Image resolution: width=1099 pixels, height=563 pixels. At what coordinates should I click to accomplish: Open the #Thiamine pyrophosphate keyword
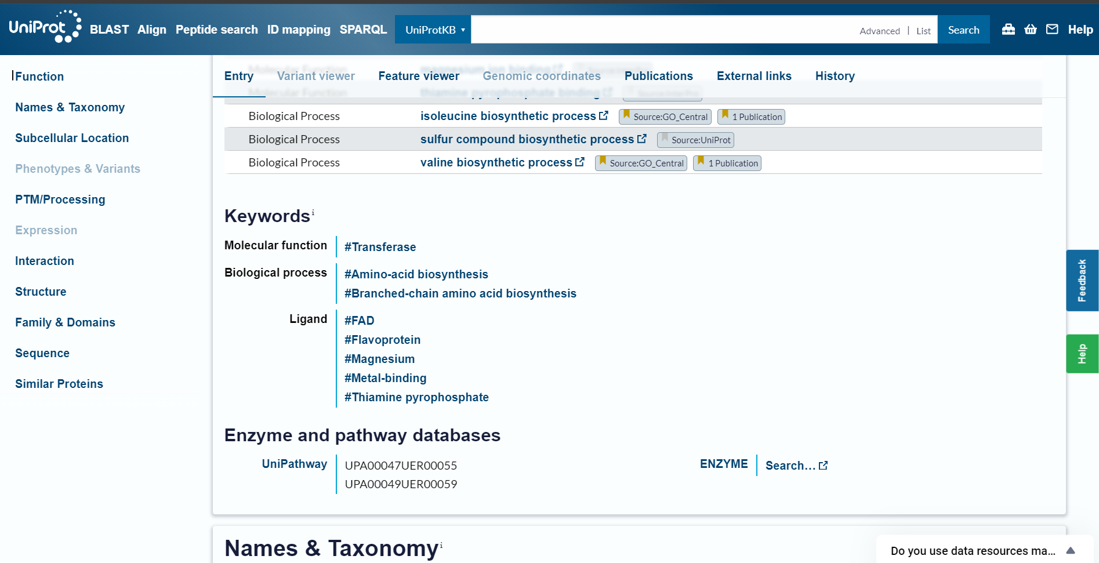point(416,397)
